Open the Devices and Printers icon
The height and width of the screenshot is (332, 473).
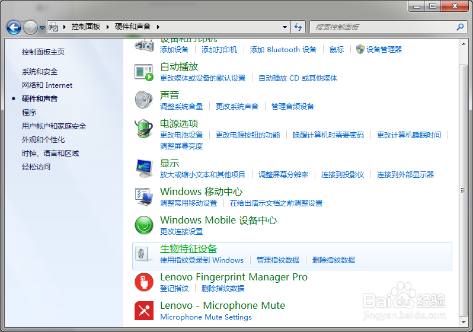pyautogui.click(x=144, y=45)
